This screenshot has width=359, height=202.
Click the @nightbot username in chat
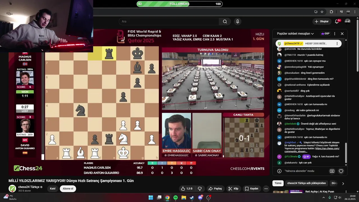pyautogui.click(x=290, y=143)
